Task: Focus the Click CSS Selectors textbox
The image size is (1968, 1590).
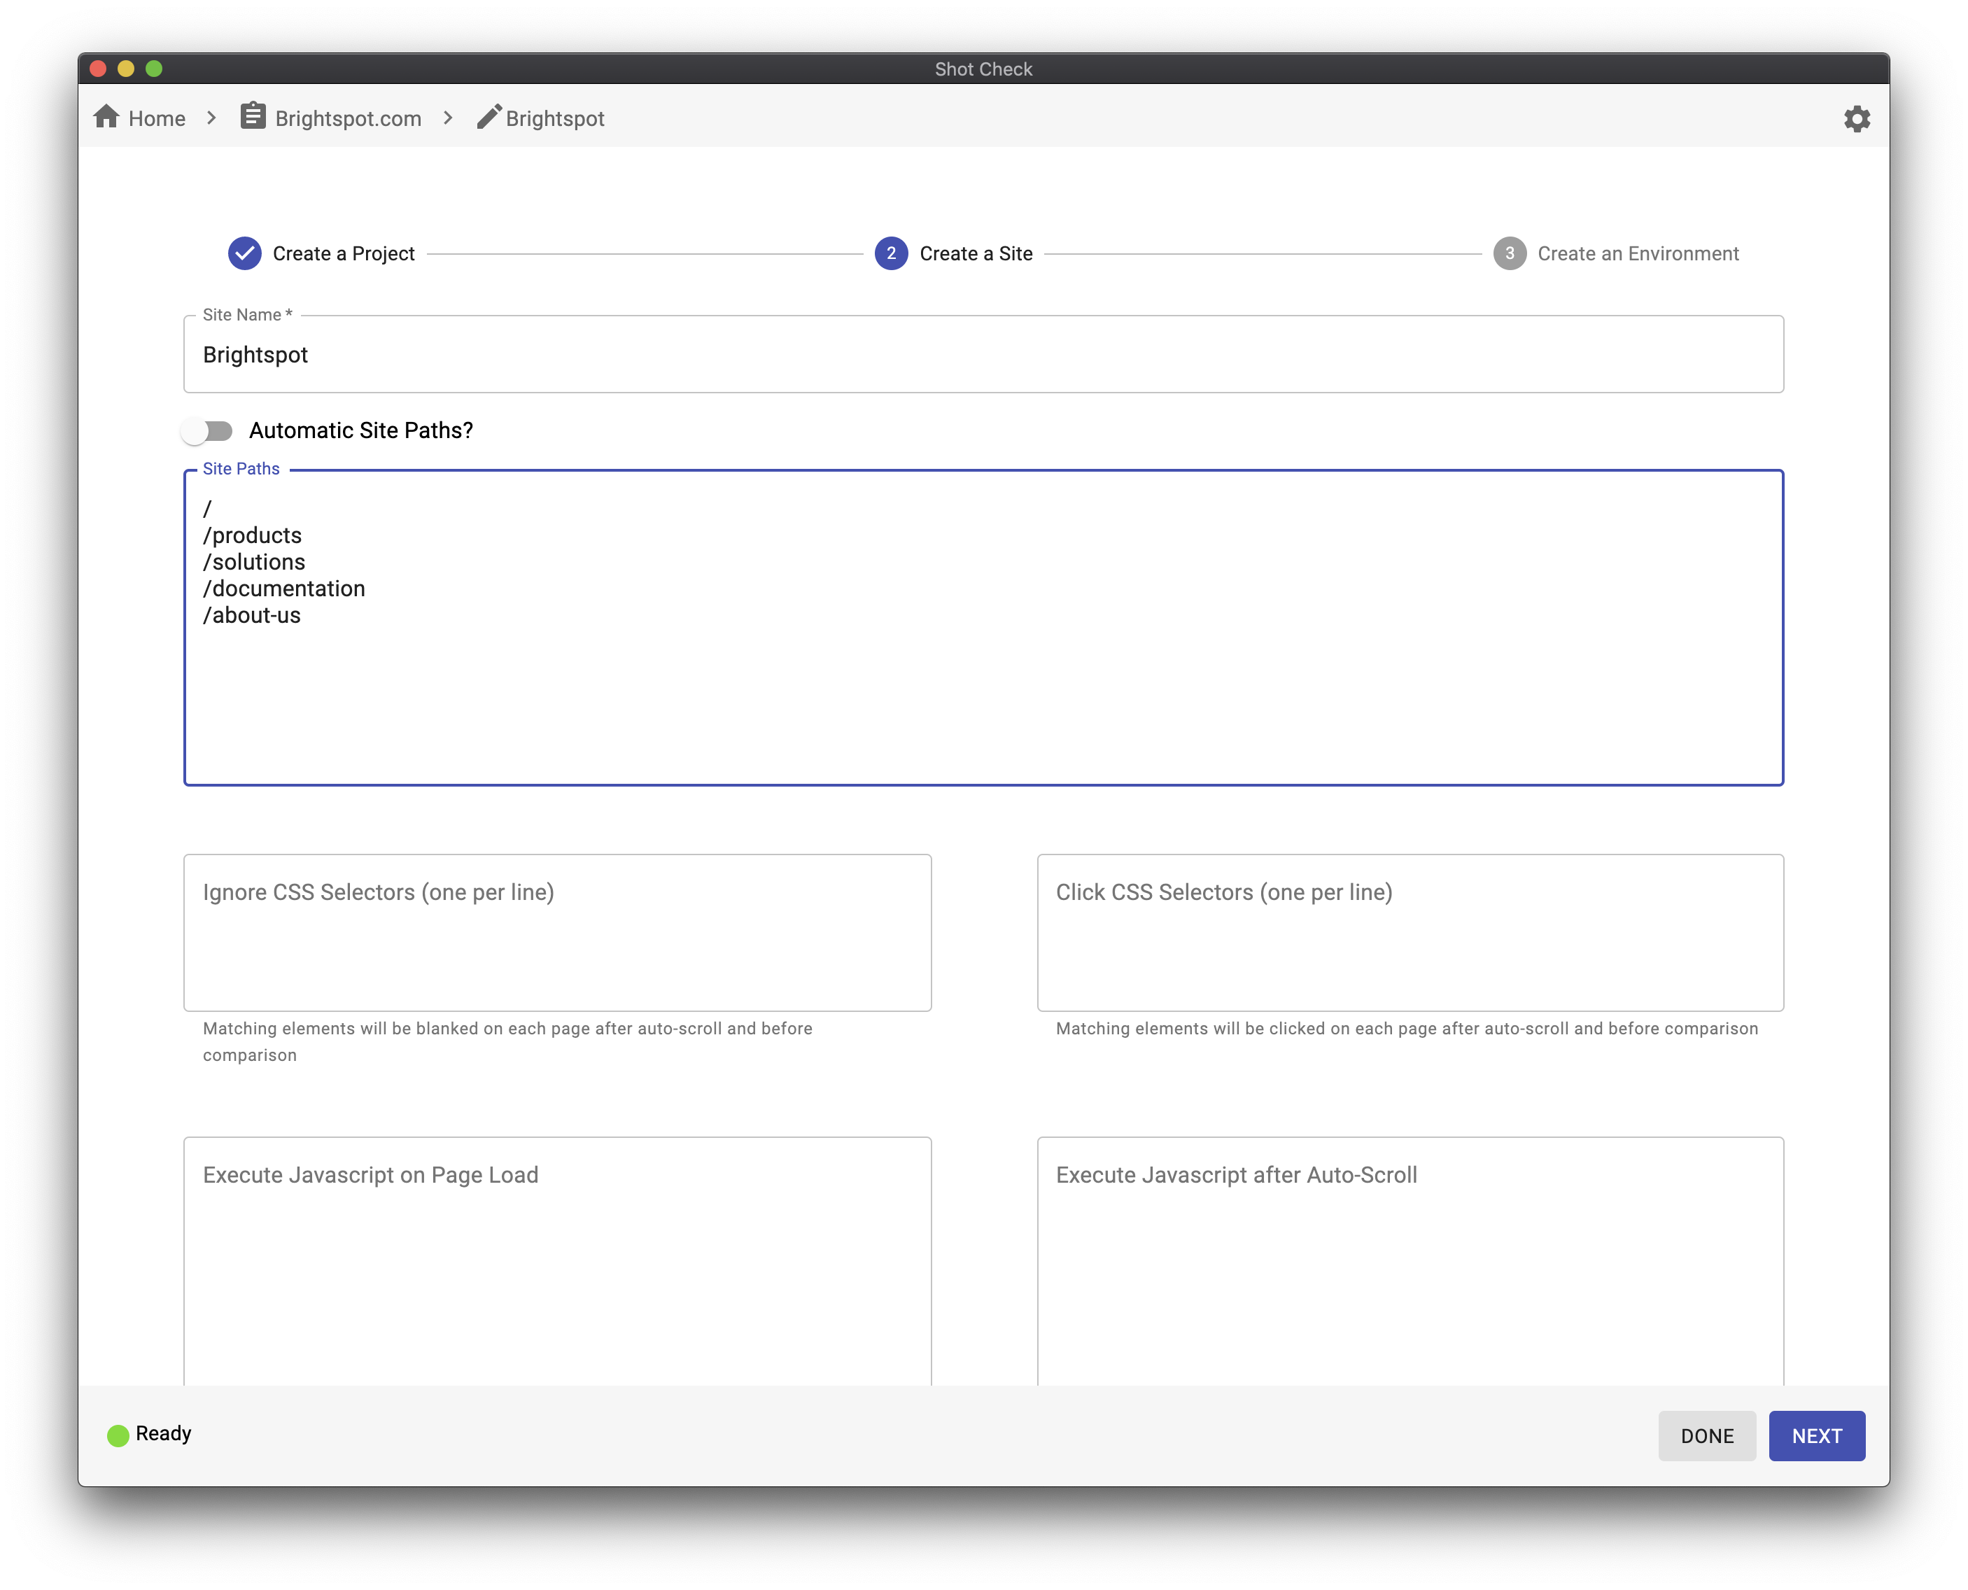Action: (x=1410, y=934)
